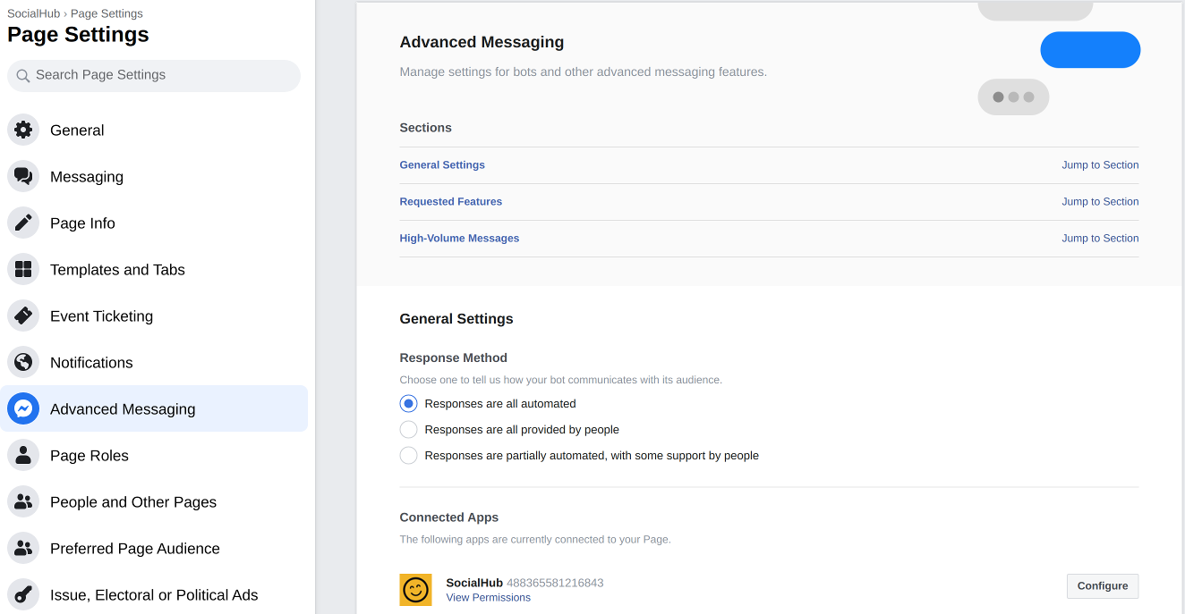This screenshot has width=1185, height=614.
Task: View Permissions of the SocialHub app
Action: (488, 598)
